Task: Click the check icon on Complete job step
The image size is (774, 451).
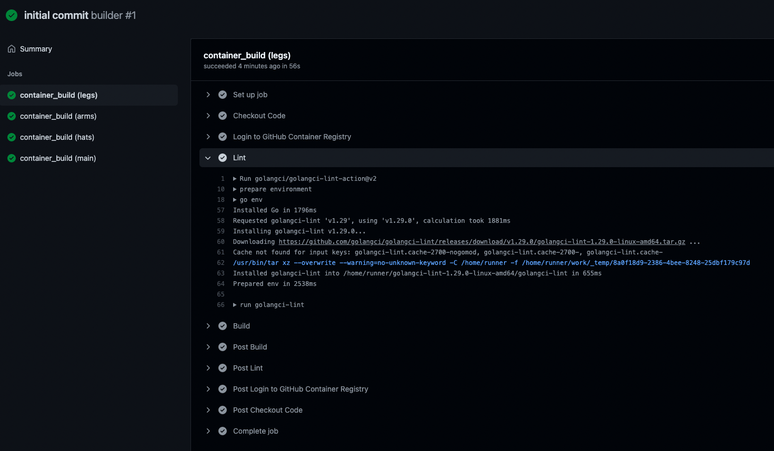Action: point(223,431)
